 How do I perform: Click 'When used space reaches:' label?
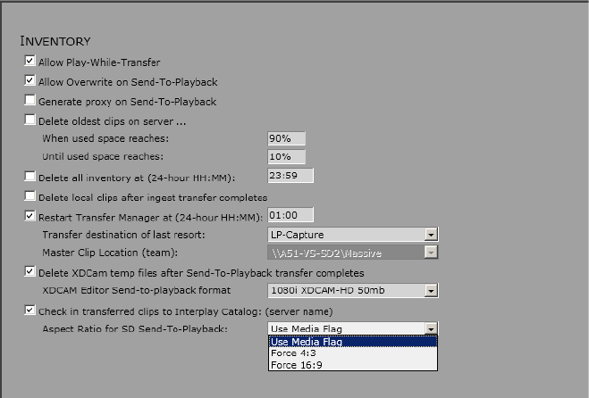click(x=105, y=138)
